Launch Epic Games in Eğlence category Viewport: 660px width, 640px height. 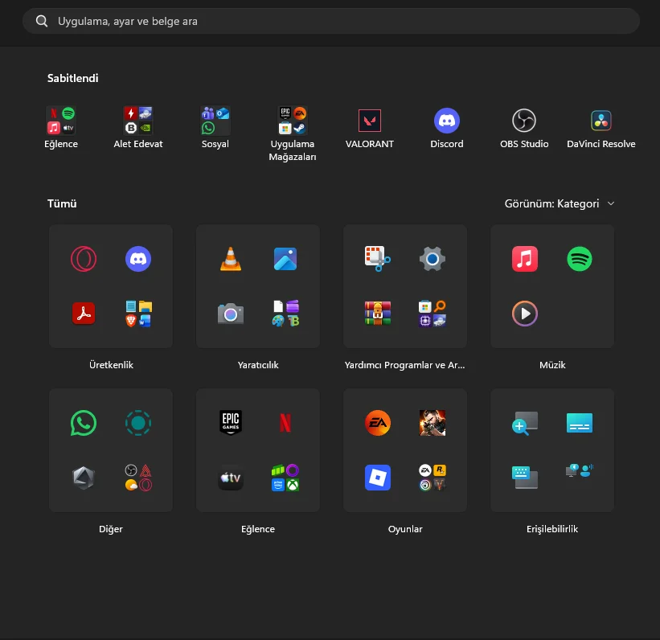[231, 422]
